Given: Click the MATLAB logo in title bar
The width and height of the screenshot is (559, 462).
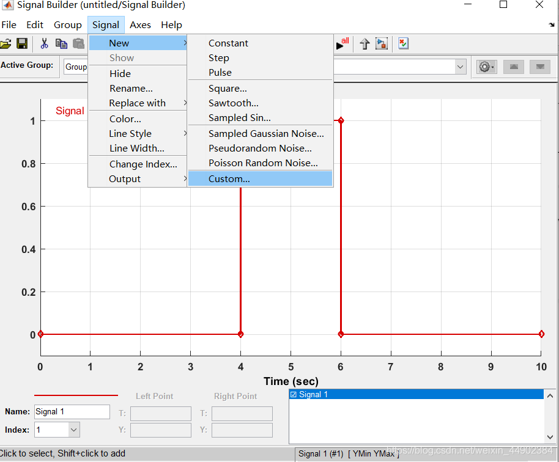Looking at the screenshot, I should click(8, 5).
